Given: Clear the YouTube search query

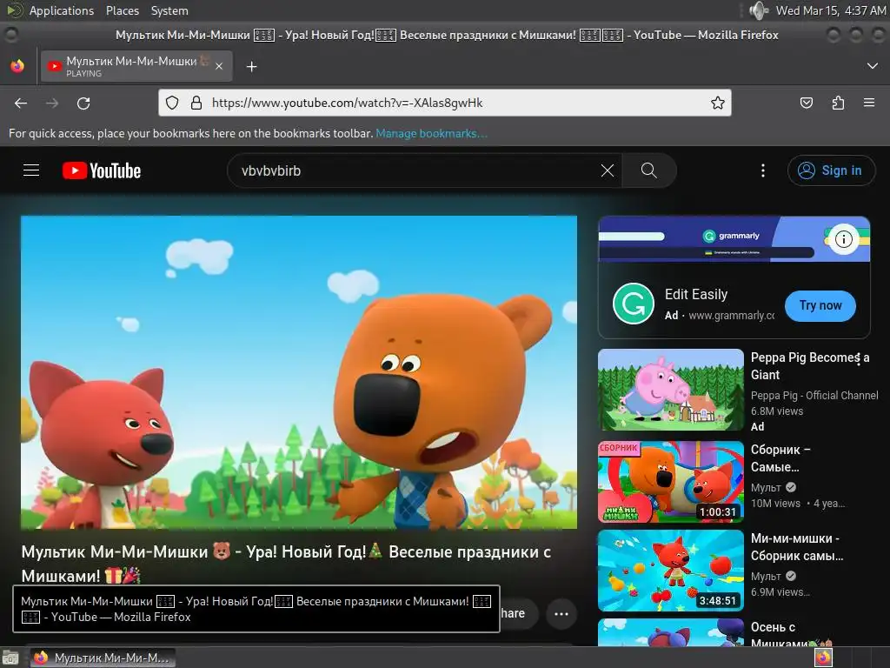Looking at the screenshot, I should (x=608, y=170).
